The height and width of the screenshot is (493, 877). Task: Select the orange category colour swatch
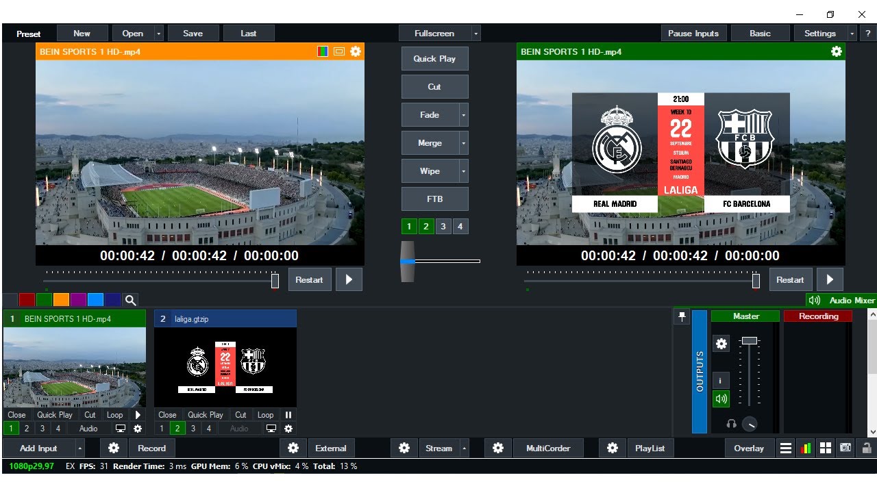coord(61,300)
